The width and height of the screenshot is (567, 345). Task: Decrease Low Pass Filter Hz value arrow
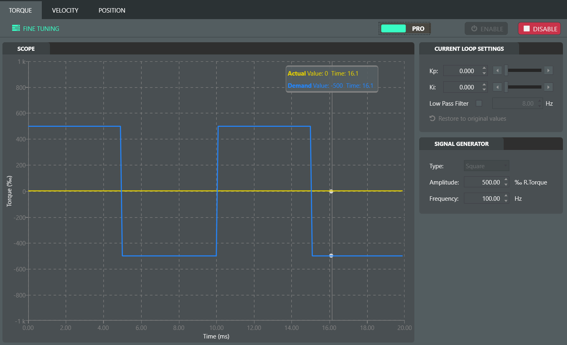[539, 106]
